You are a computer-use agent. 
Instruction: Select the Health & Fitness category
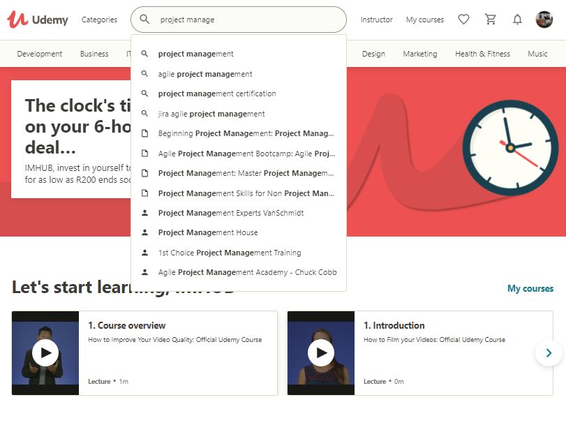(x=483, y=54)
